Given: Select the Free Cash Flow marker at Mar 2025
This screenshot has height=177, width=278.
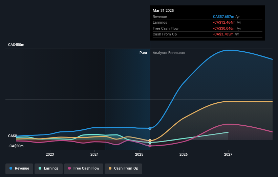Looking at the screenshot, I should point(150,146).
